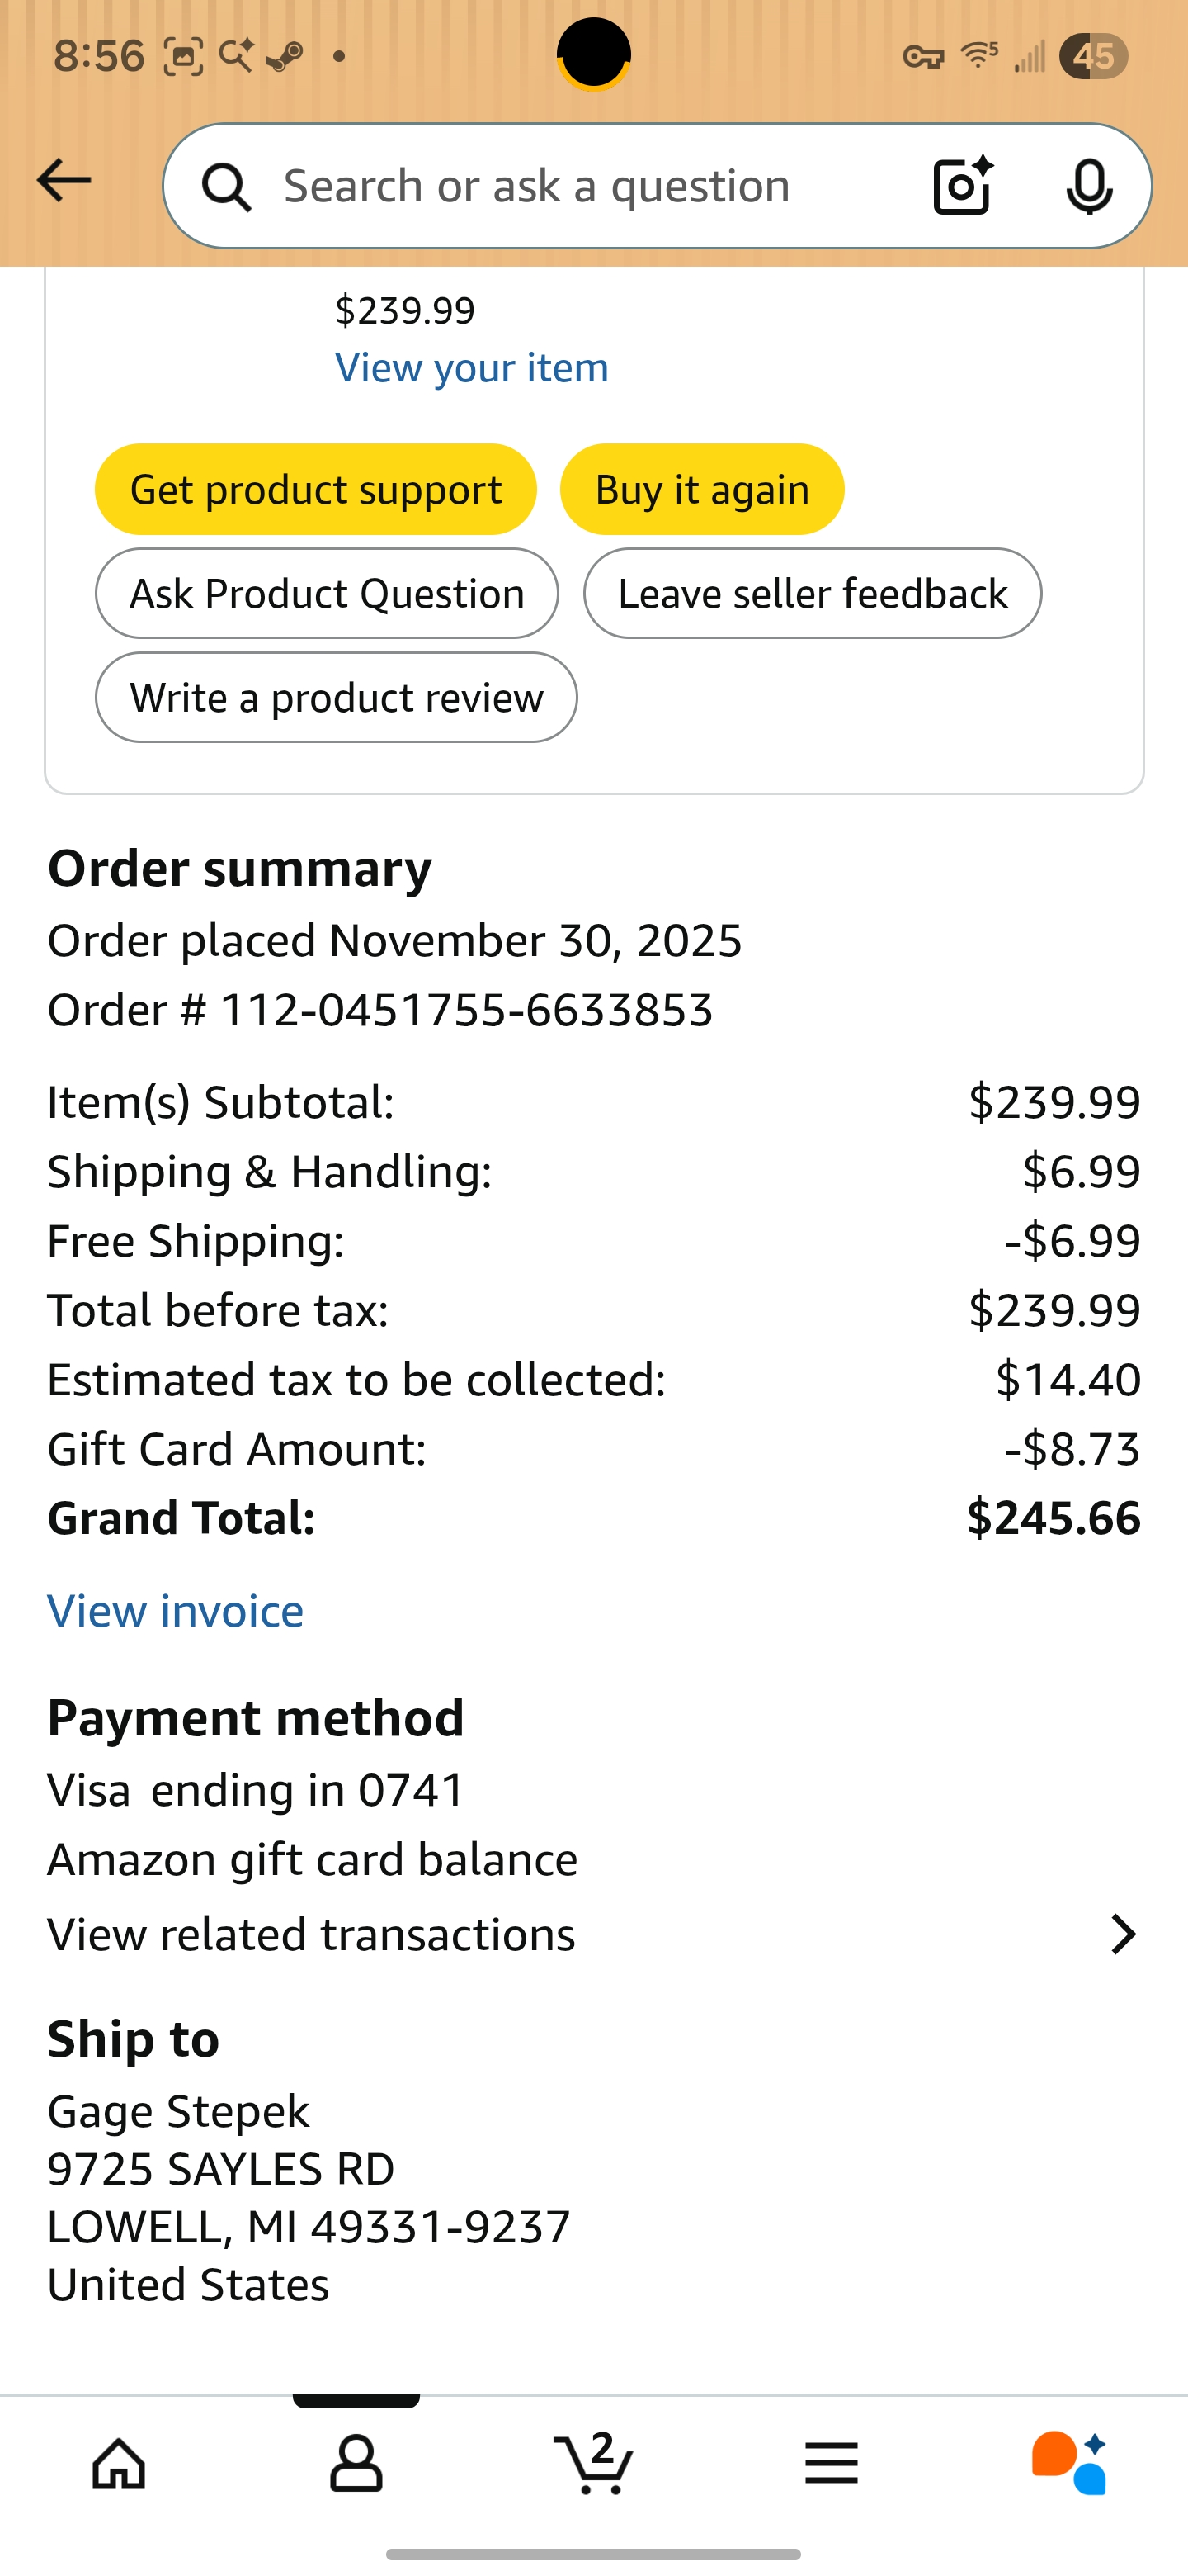Expand View related transactions chevron

point(1123,1935)
